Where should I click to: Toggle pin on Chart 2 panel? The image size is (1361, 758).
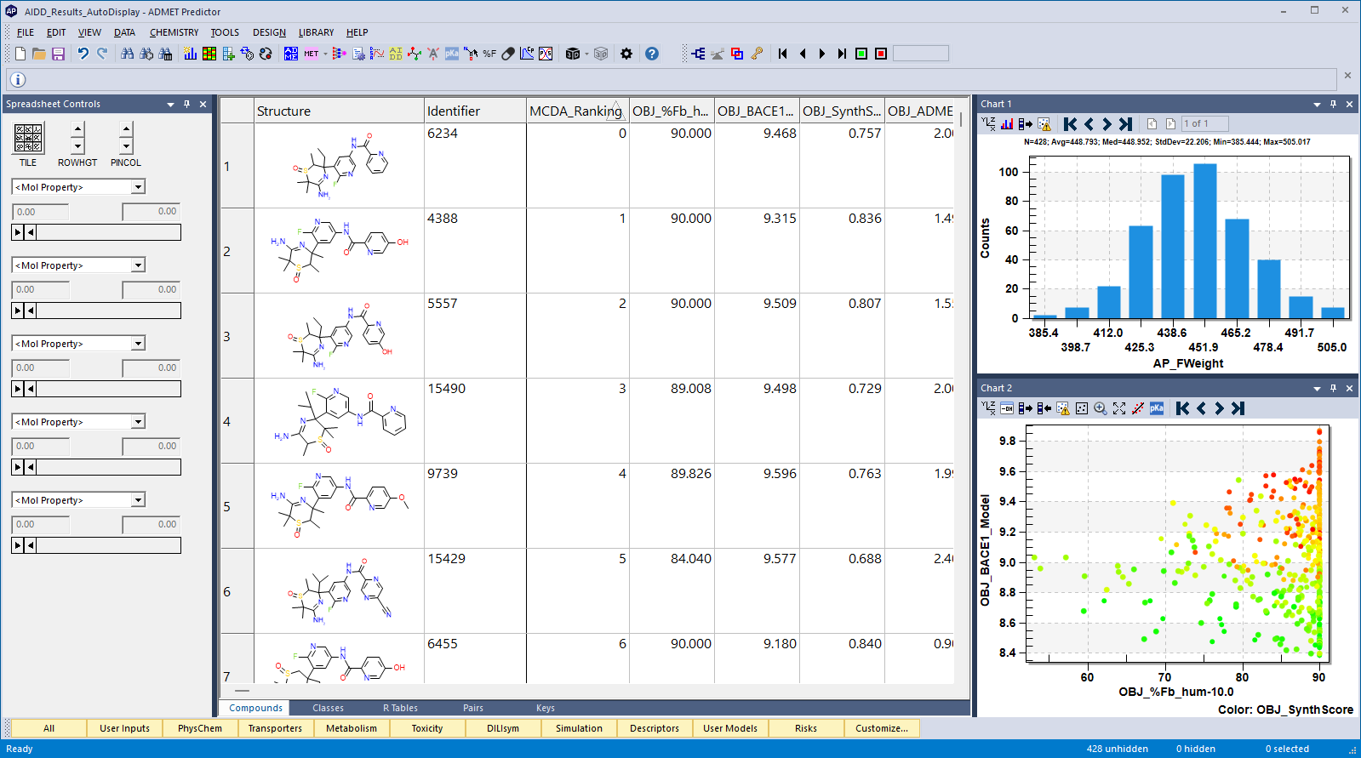[1333, 388]
